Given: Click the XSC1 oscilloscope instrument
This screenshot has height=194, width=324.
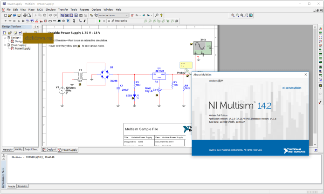Looking at the screenshot, I should (203, 48).
